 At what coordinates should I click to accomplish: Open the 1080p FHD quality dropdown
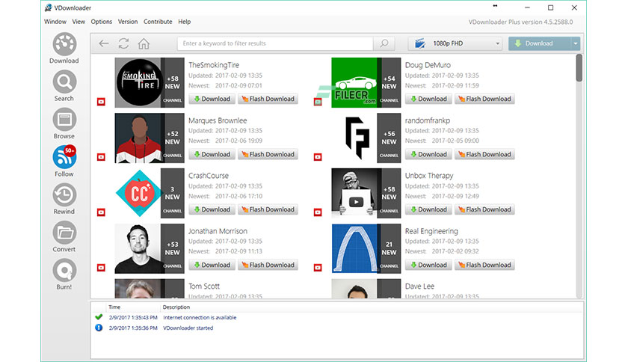click(455, 43)
